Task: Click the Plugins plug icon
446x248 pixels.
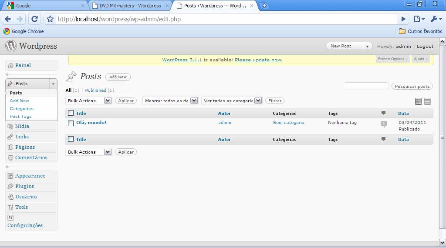Action: point(10,186)
